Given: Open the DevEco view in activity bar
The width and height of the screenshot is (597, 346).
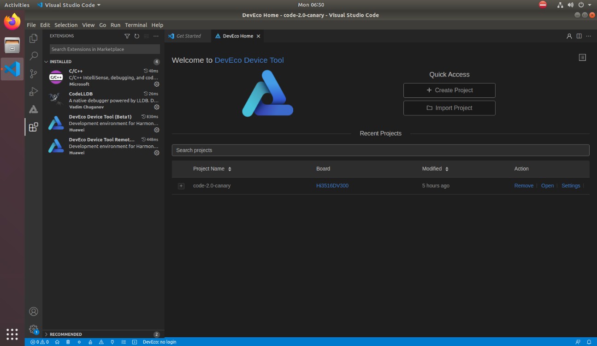Looking at the screenshot, I should (34, 109).
